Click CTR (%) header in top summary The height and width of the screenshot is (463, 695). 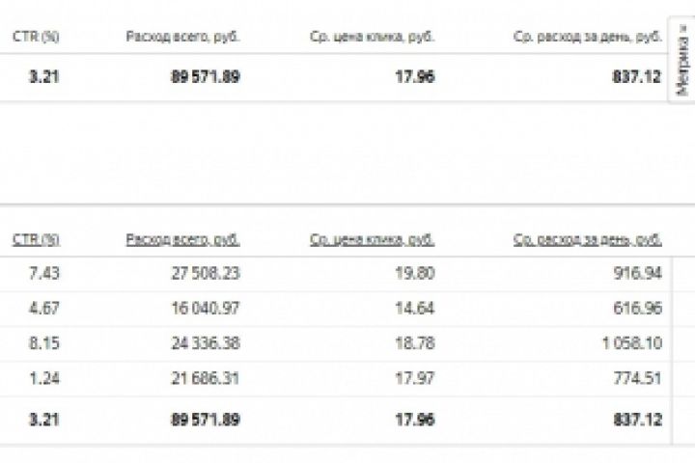pos(36,37)
